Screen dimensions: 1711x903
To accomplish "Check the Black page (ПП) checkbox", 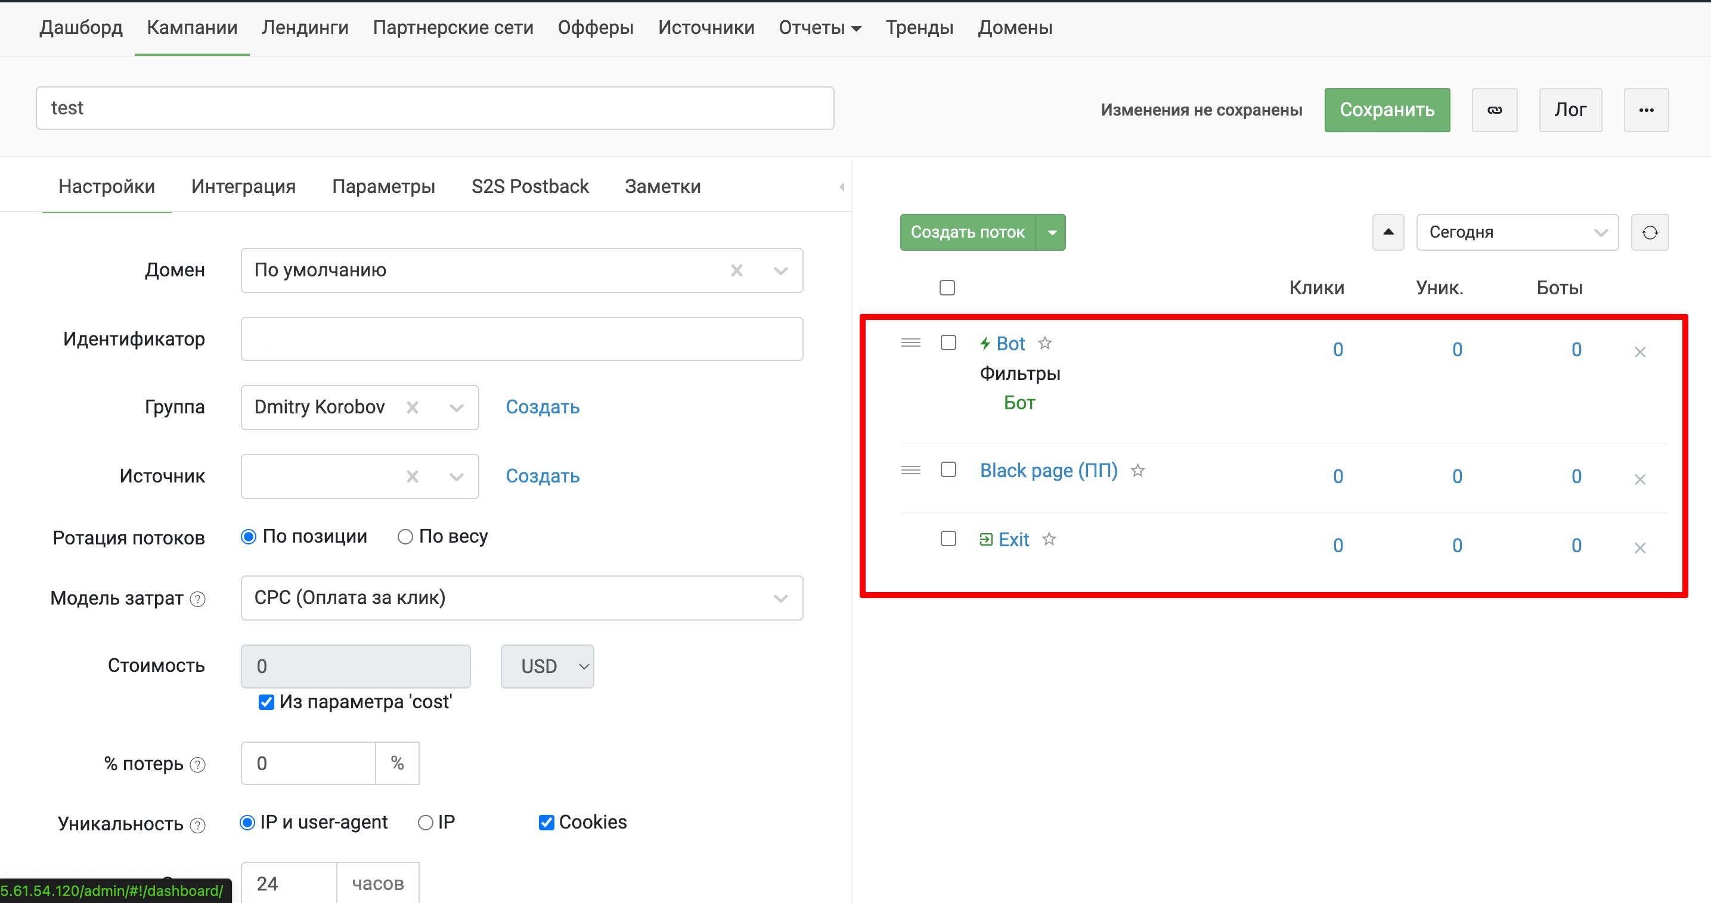I will (x=949, y=470).
